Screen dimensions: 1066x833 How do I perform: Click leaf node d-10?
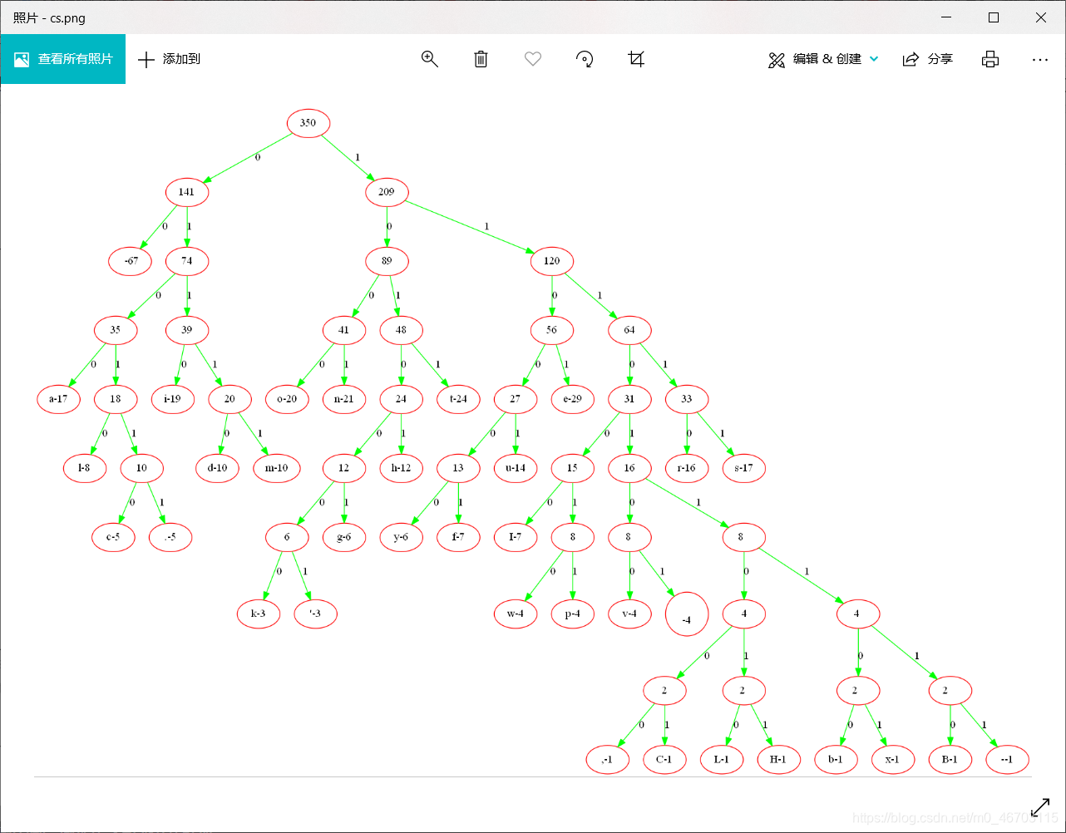216,468
